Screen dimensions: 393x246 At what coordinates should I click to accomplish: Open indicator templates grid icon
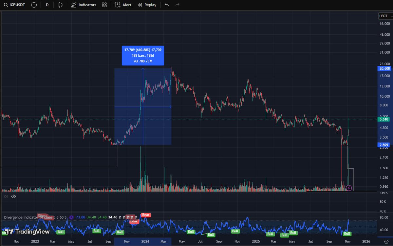point(104,5)
